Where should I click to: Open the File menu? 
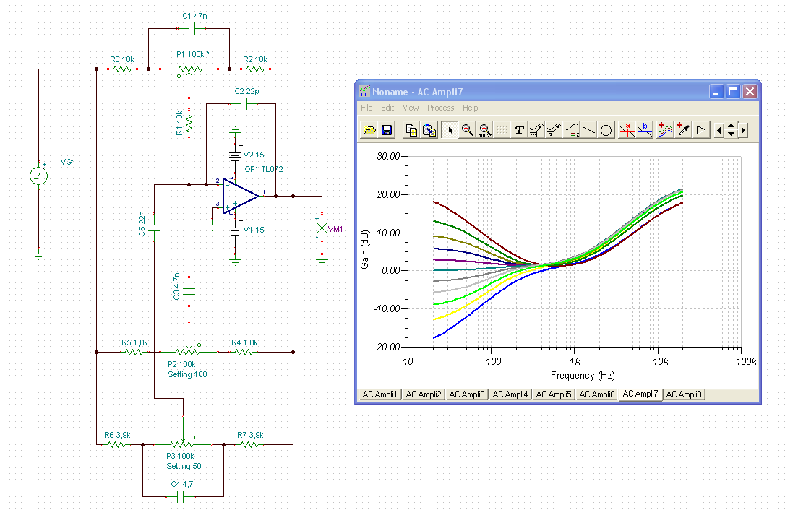(366, 108)
